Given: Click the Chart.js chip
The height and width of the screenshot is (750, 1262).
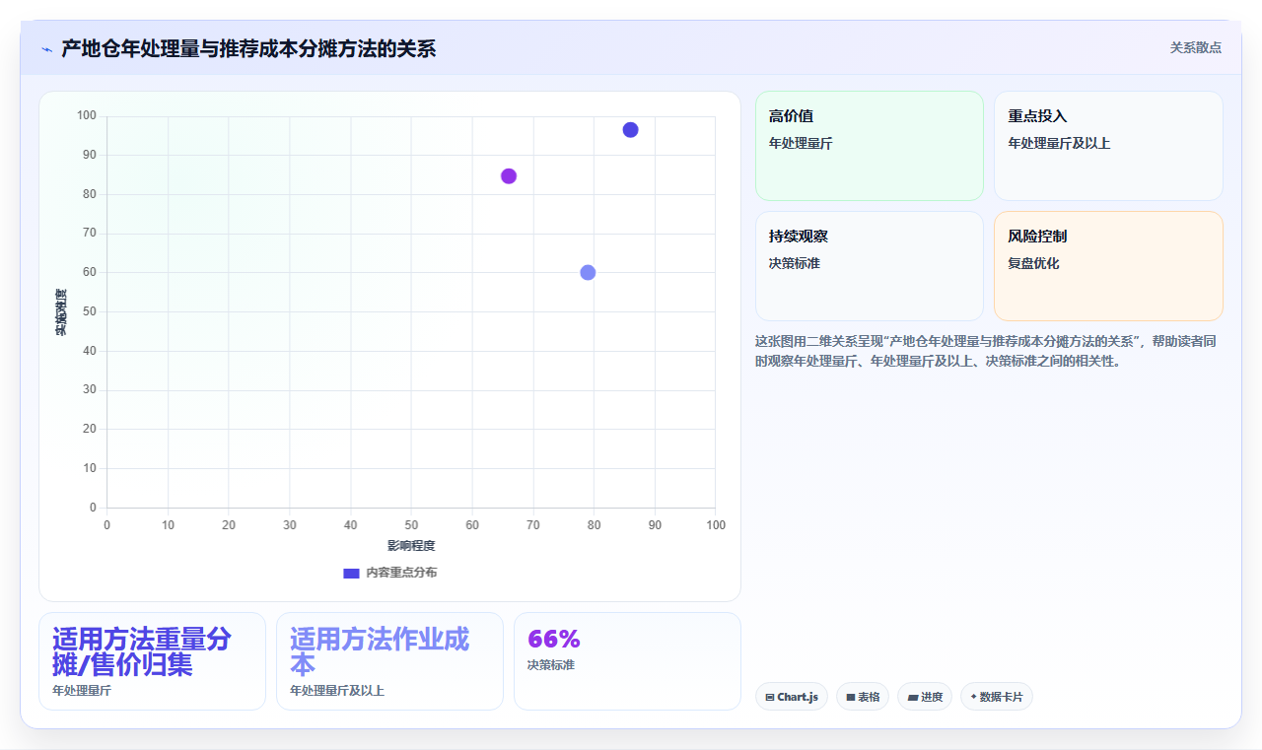Looking at the screenshot, I should tap(792, 697).
